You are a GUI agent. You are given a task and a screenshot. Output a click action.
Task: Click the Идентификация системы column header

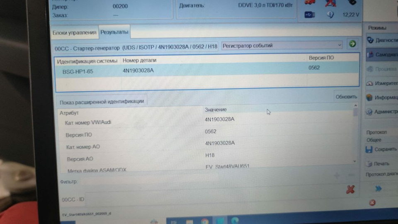tap(87, 61)
